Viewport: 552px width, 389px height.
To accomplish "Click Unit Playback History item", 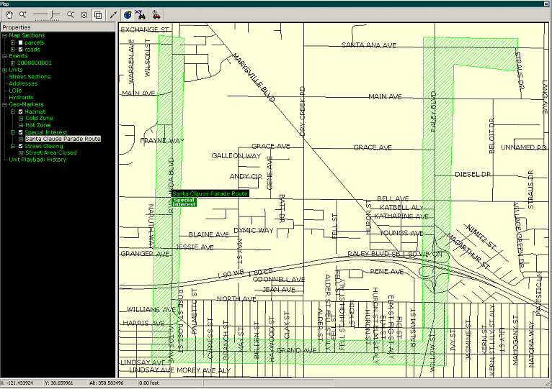I will (x=37, y=160).
